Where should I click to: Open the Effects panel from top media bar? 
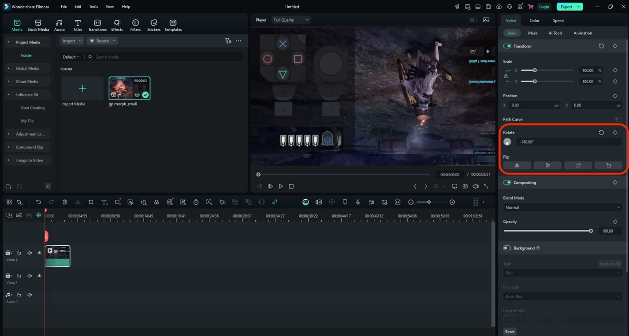pos(116,25)
